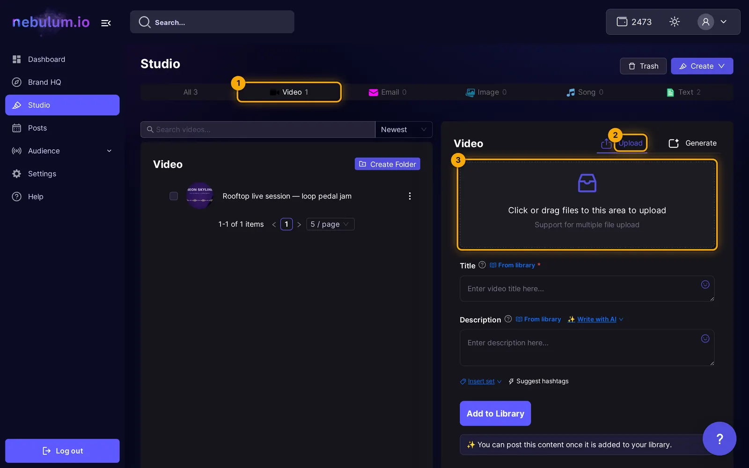The image size is (749, 468).
Task: Open emoji picker in the description field
Action: 705,339
